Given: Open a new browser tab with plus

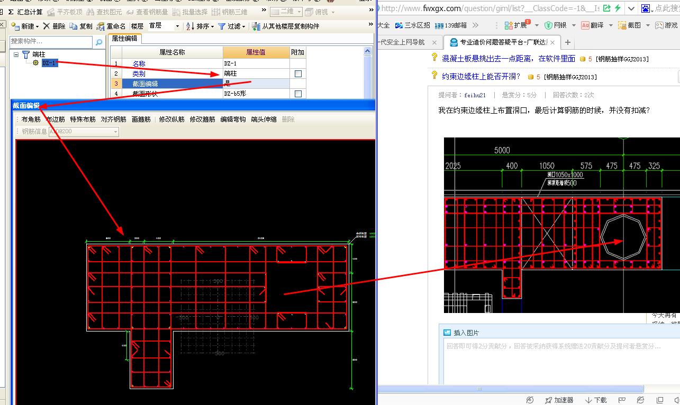Looking at the screenshot, I should click(x=568, y=42).
